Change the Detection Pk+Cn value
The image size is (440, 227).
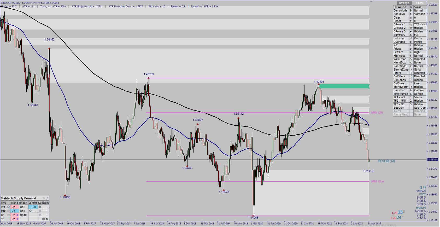pyautogui.click(x=420, y=38)
